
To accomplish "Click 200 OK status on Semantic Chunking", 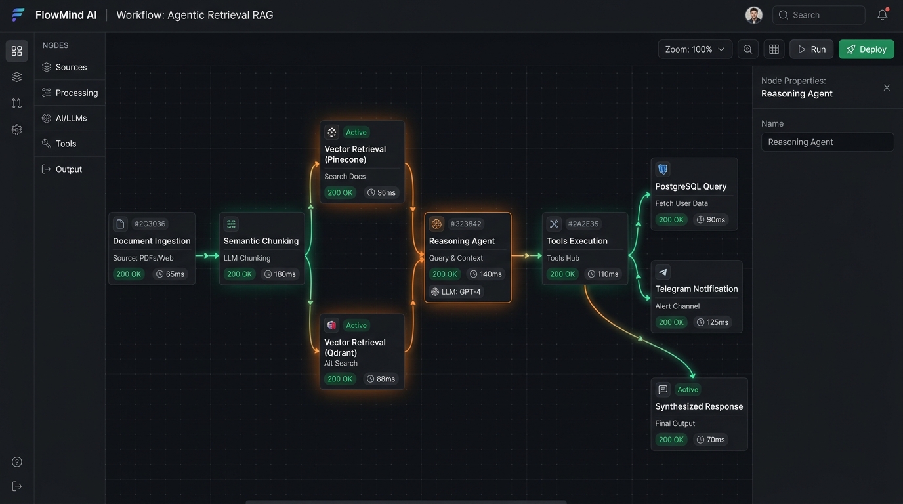I will click(241, 274).
